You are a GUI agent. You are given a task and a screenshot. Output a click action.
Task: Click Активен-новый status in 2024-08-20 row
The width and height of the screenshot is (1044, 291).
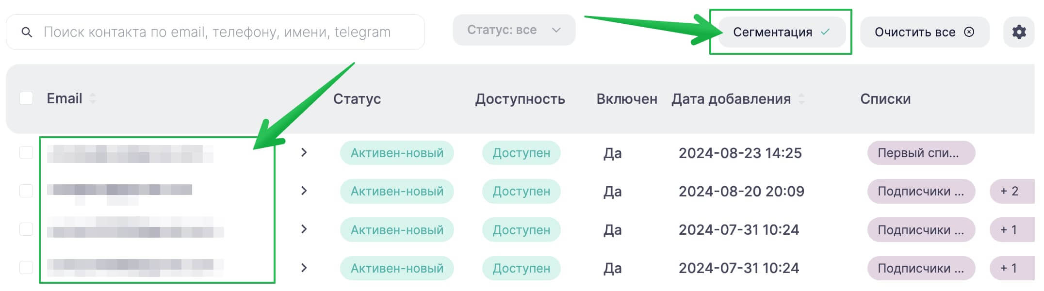coord(397,191)
